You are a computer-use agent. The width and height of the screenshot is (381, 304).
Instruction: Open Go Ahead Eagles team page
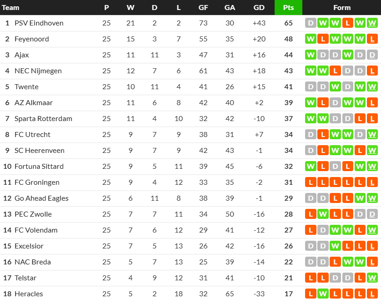[x=41, y=198]
